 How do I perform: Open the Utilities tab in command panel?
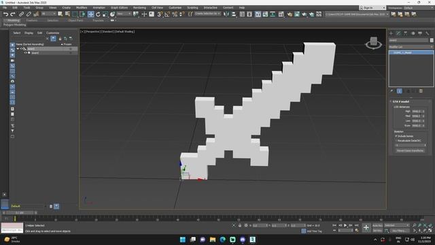click(428, 33)
